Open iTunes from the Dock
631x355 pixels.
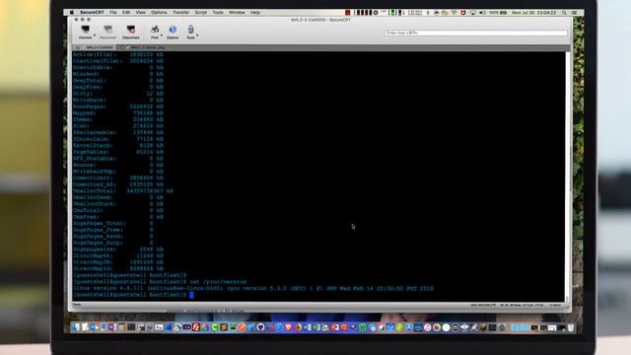click(427, 327)
